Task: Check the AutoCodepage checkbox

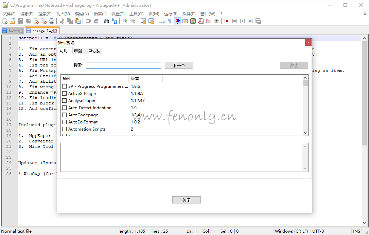Action: 64,115
